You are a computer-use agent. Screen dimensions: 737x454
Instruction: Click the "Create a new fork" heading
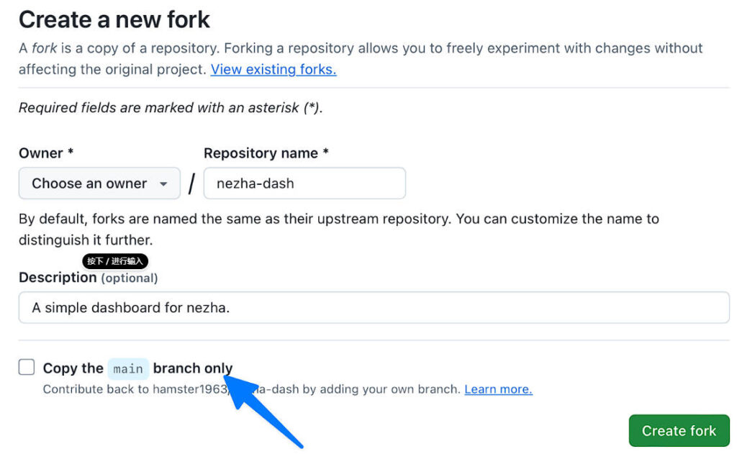point(114,19)
